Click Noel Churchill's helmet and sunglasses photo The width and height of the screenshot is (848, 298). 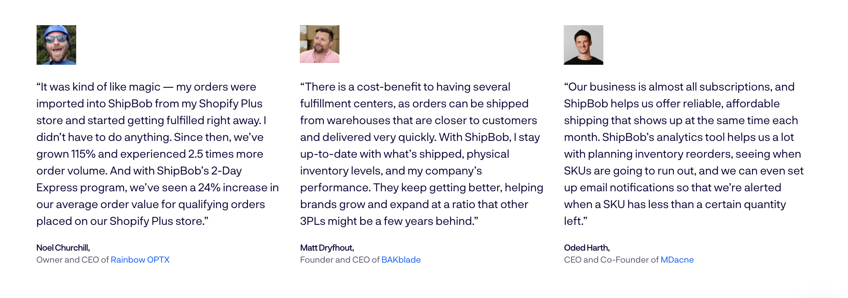[56, 45]
